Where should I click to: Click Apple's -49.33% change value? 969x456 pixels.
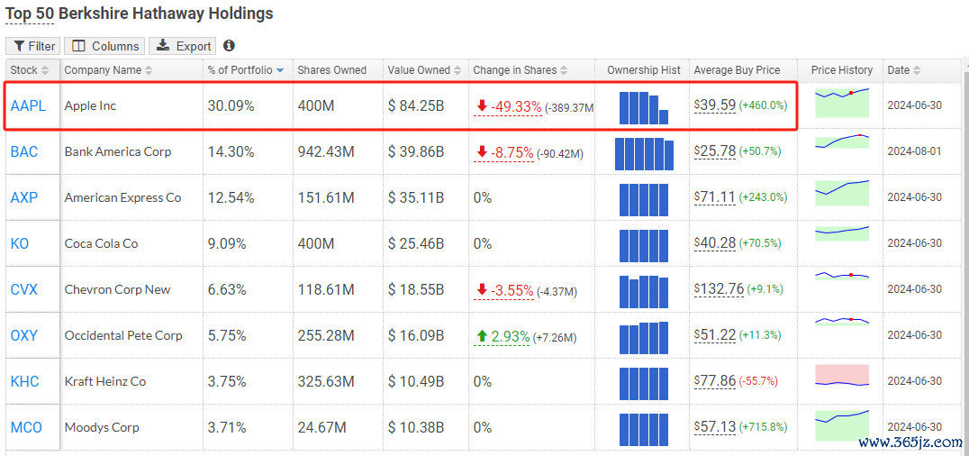516,106
